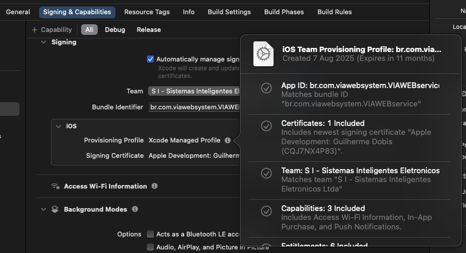Viewport: 466px width, 253px height.
Task: Open Build Phases tab
Action: tap(284, 12)
